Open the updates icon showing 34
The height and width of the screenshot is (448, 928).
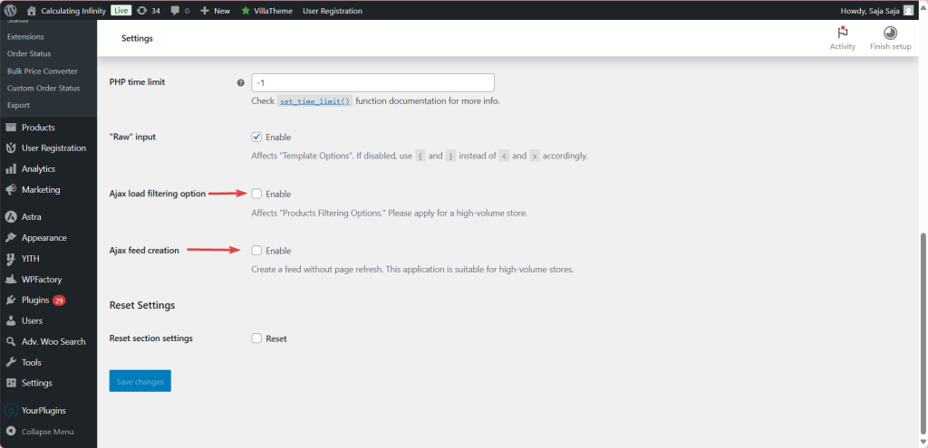pos(141,11)
